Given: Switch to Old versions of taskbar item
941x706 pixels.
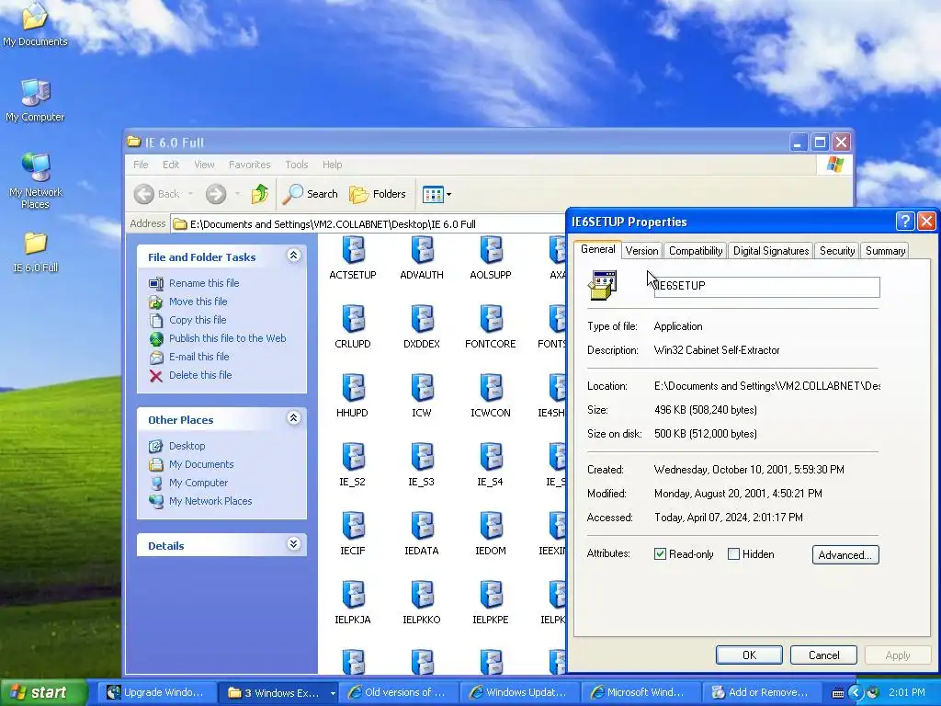Looking at the screenshot, I should (397, 693).
